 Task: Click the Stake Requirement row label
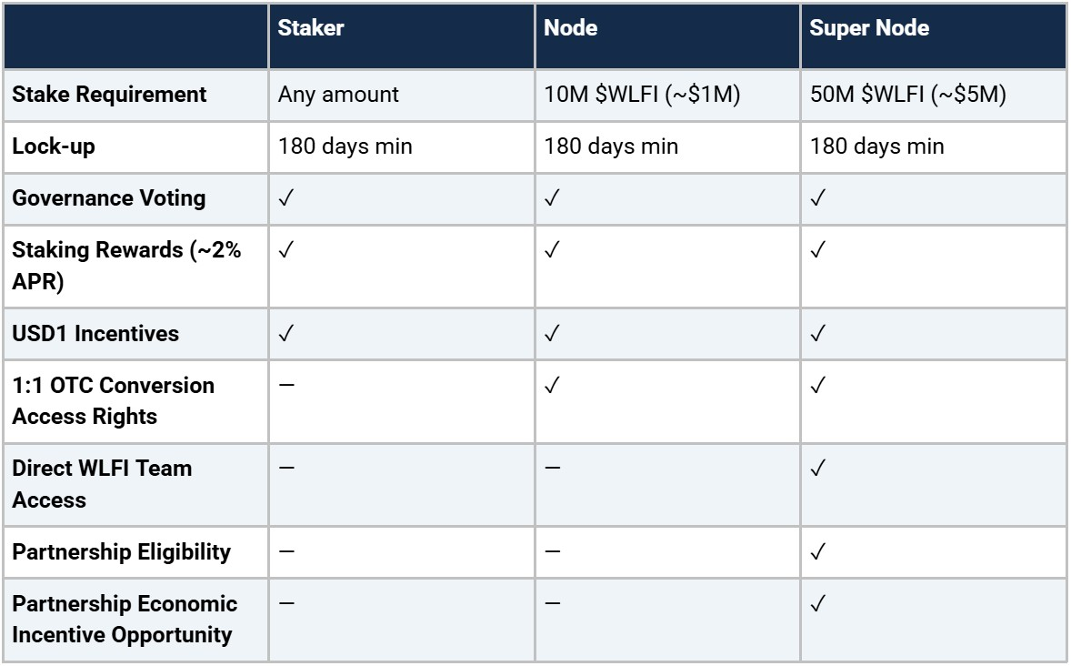[x=109, y=95]
